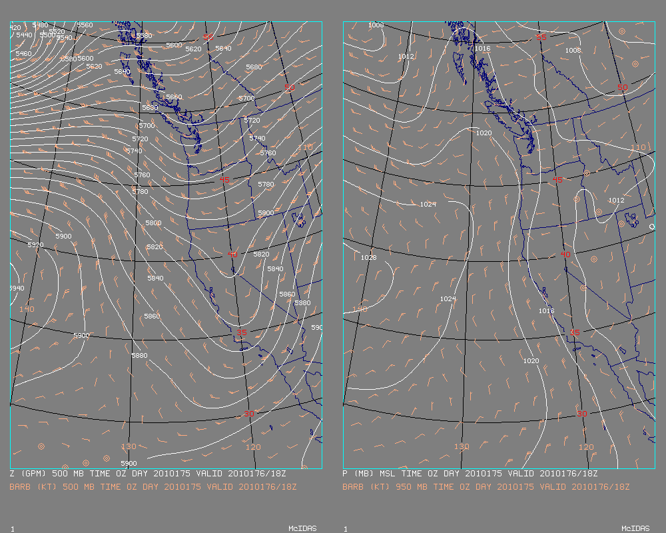Click the red 55 latitude label in the MSL panel
Screen dimensions: 666x533
[541, 37]
